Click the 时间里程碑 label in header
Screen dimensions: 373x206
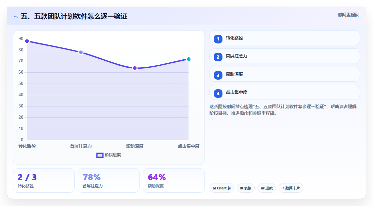pyautogui.click(x=348, y=15)
